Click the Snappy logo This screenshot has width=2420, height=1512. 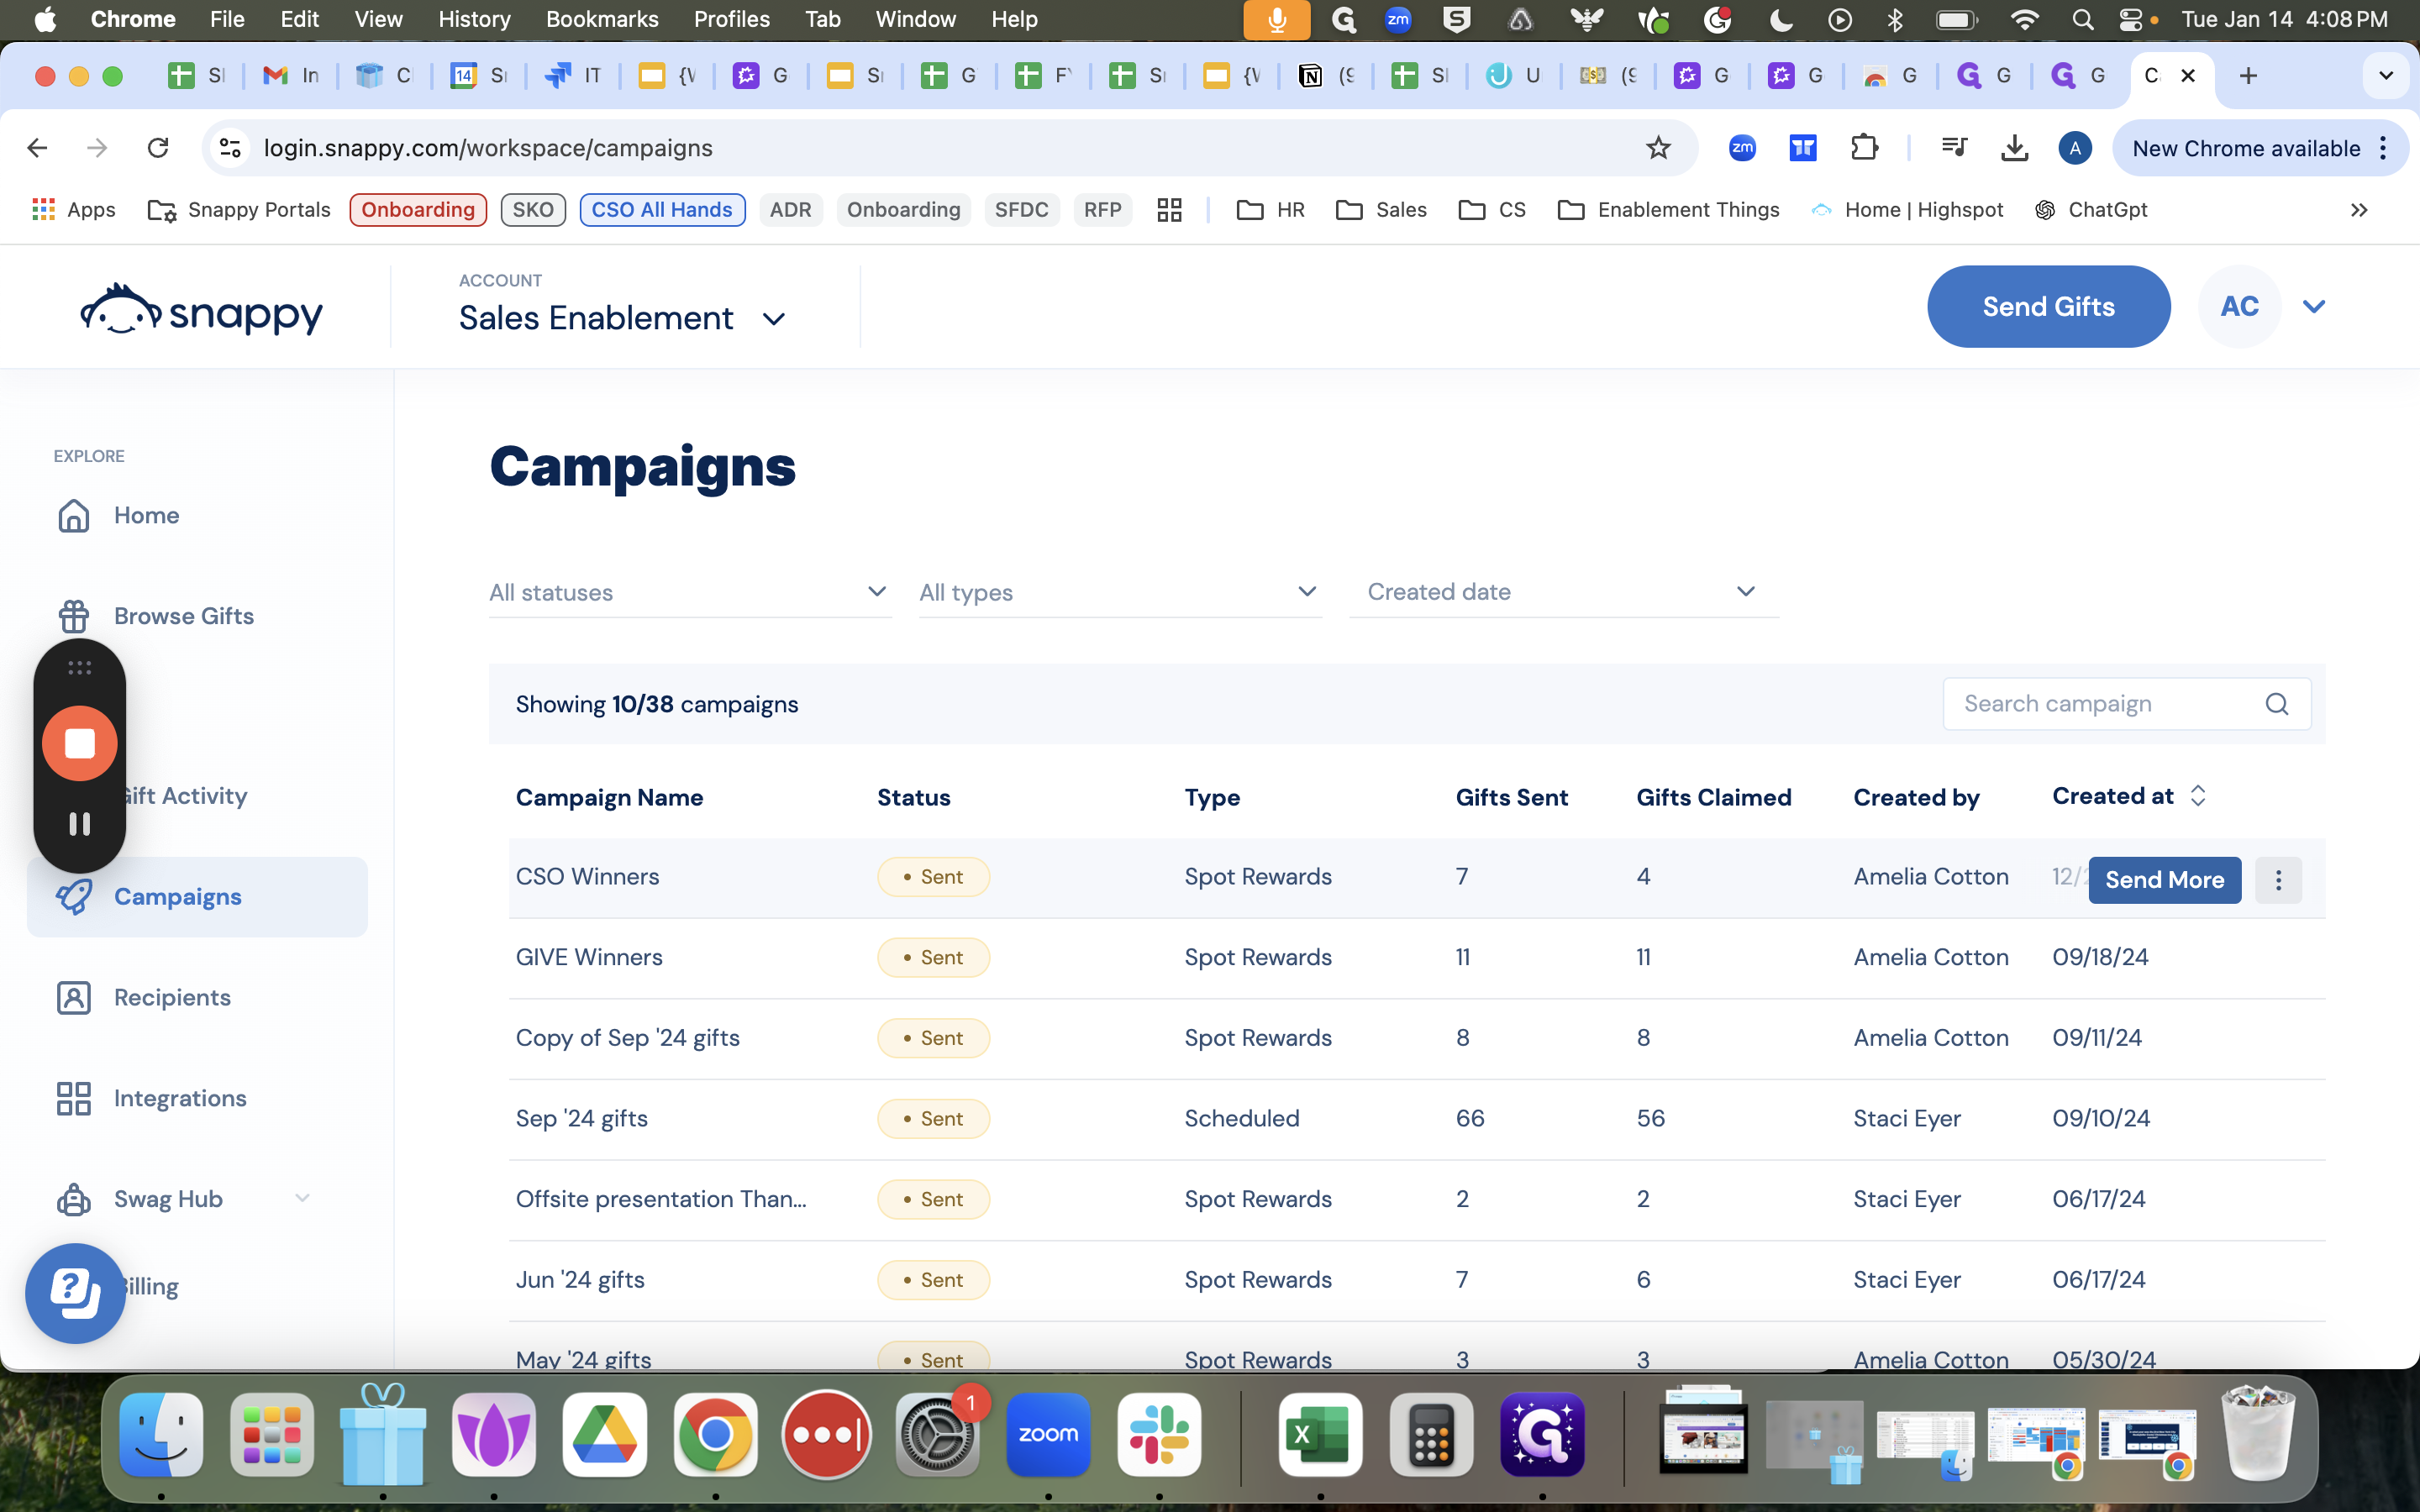[201, 311]
